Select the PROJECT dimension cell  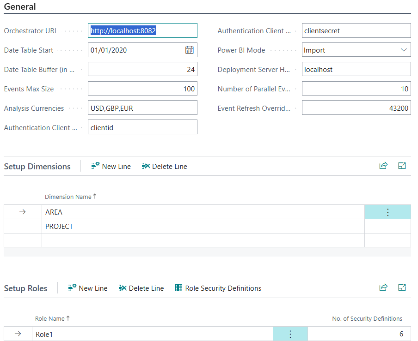(203, 227)
